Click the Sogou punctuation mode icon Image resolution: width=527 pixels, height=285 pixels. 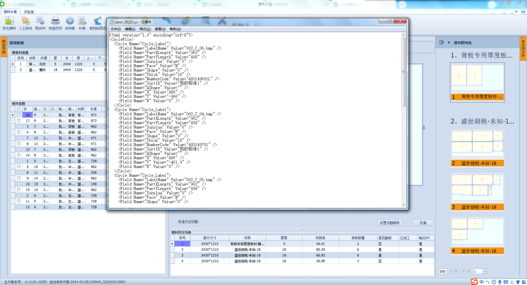tap(488, 282)
